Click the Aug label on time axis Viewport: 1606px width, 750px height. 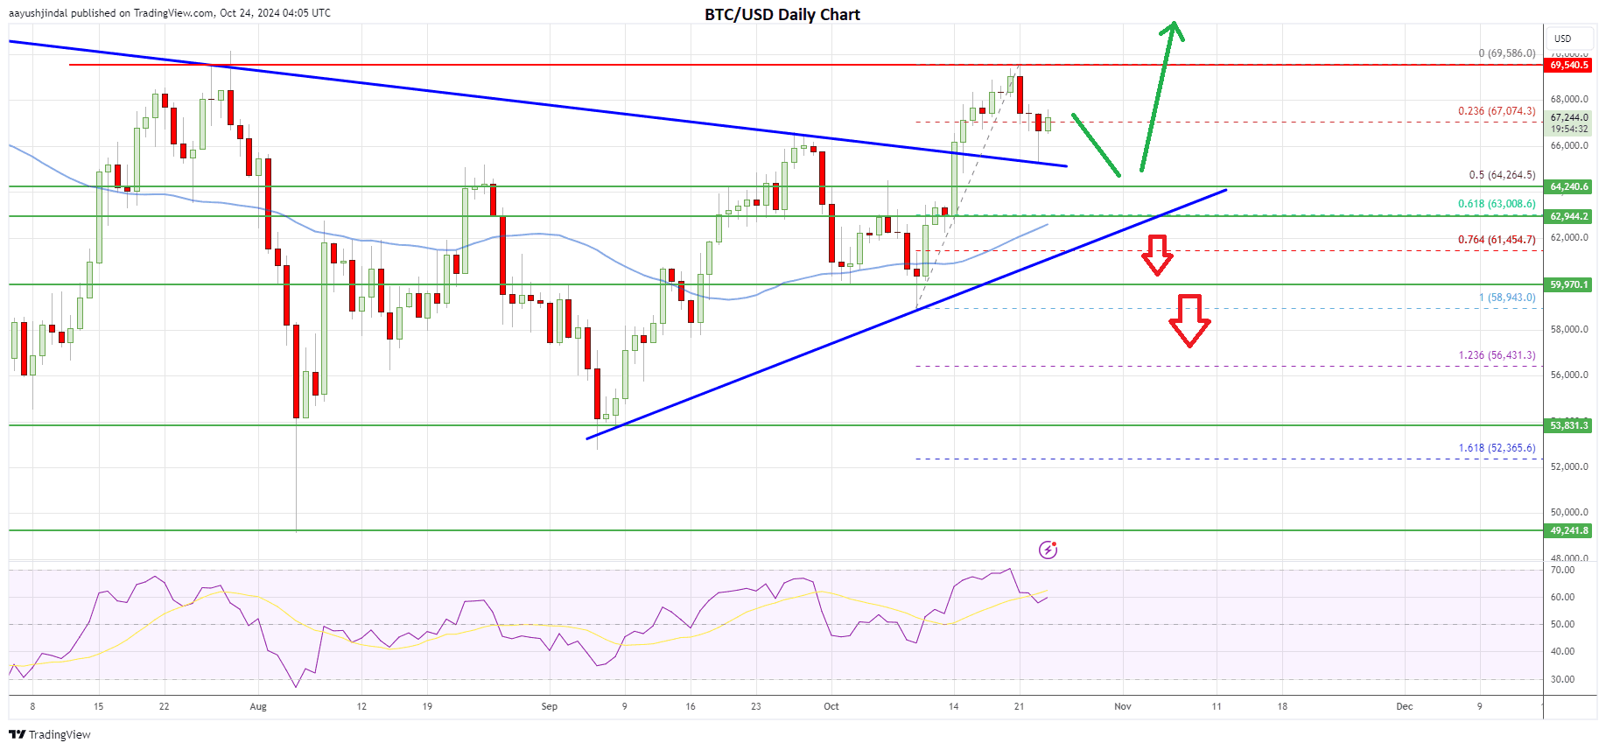(258, 706)
